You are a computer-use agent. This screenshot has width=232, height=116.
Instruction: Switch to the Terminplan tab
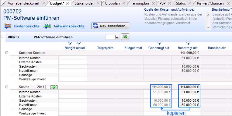pyautogui.click(x=140, y=3)
